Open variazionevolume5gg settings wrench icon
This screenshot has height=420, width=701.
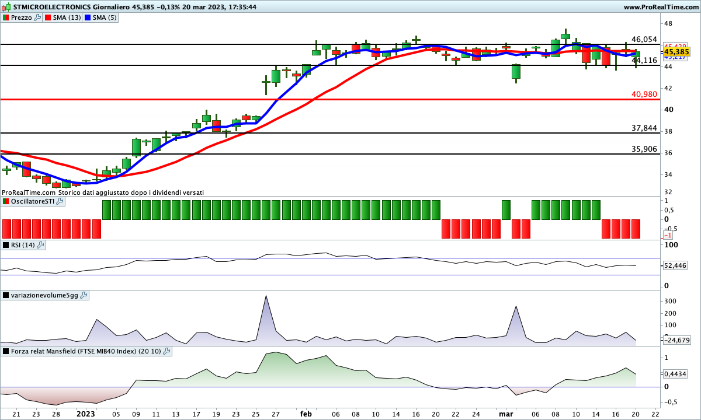click(x=84, y=295)
